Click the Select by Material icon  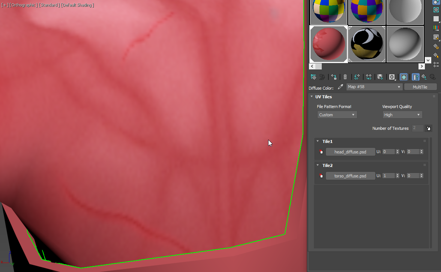[x=436, y=56]
